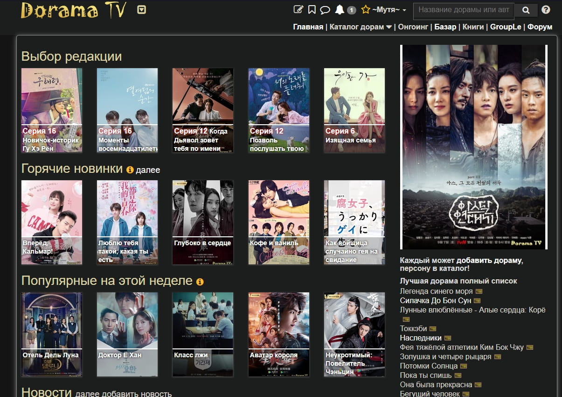Viewport: 562px width, 397px height.
Task: Open Люблю тебя такой, какая ты есть poster
Action: pos(127,222)
